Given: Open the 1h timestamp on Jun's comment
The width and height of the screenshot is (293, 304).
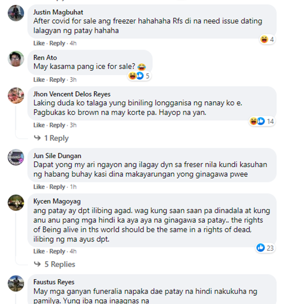Looking at the screenshot, I should coord(73,187).
